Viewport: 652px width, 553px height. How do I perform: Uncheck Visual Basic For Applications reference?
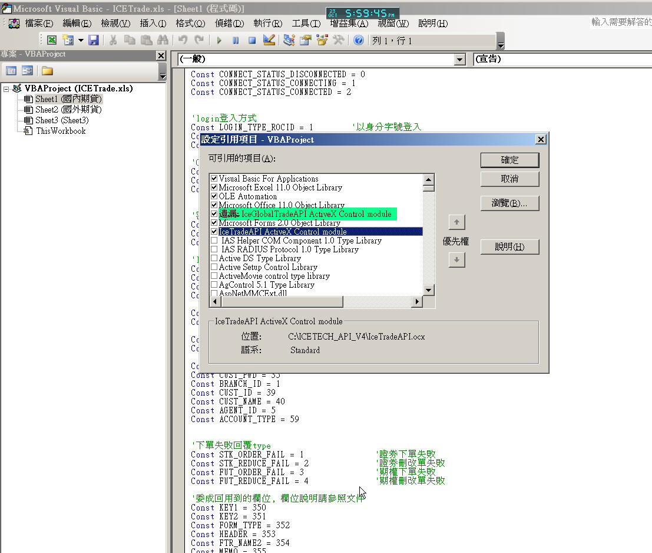tap(214, 178)
